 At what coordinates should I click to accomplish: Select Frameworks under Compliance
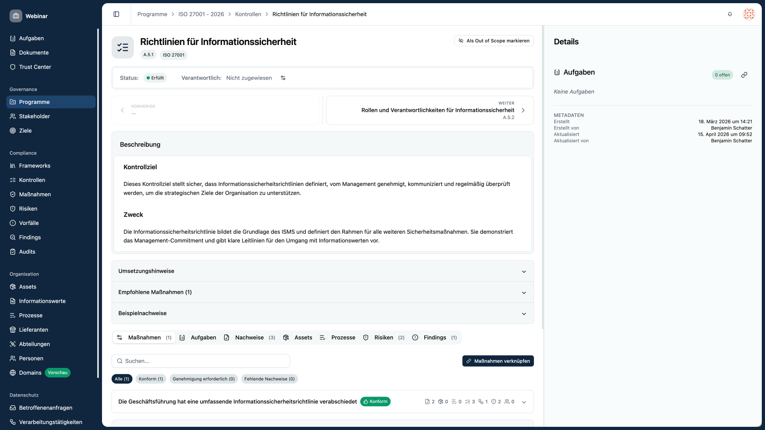[35, 166]
